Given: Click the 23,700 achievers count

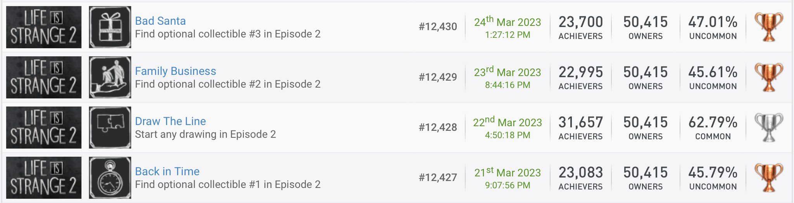Looking at the screenshot, I should pos(580,22).
